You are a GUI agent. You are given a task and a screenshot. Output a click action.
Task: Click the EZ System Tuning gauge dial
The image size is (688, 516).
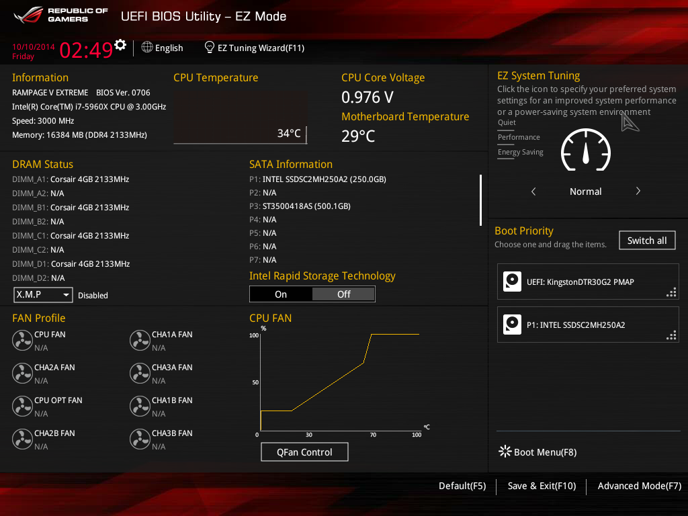click(x=586, y=150)
